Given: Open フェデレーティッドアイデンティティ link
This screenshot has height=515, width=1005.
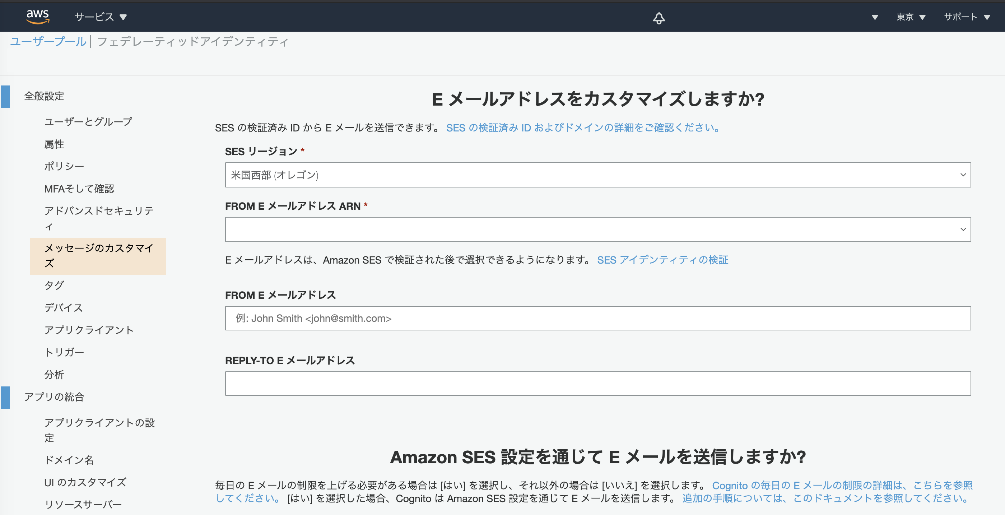Looking at the screenshot, I should click(193, 41).
